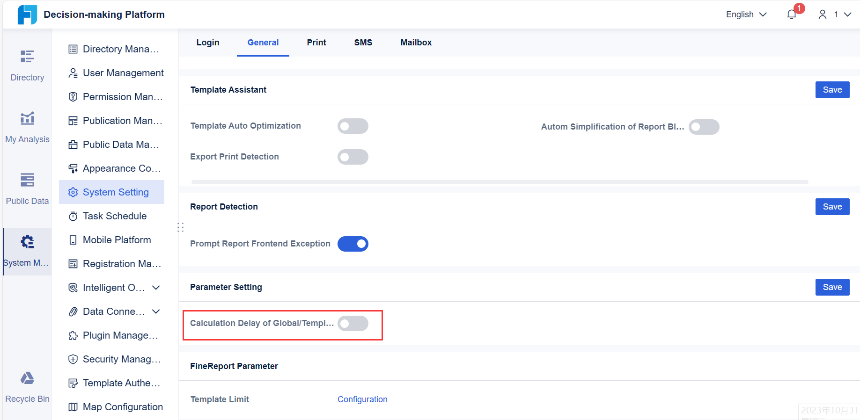This screenshot has width=860, height=420.
Task: Click the Task Schedule clock icon
Action: coord(73,216)
